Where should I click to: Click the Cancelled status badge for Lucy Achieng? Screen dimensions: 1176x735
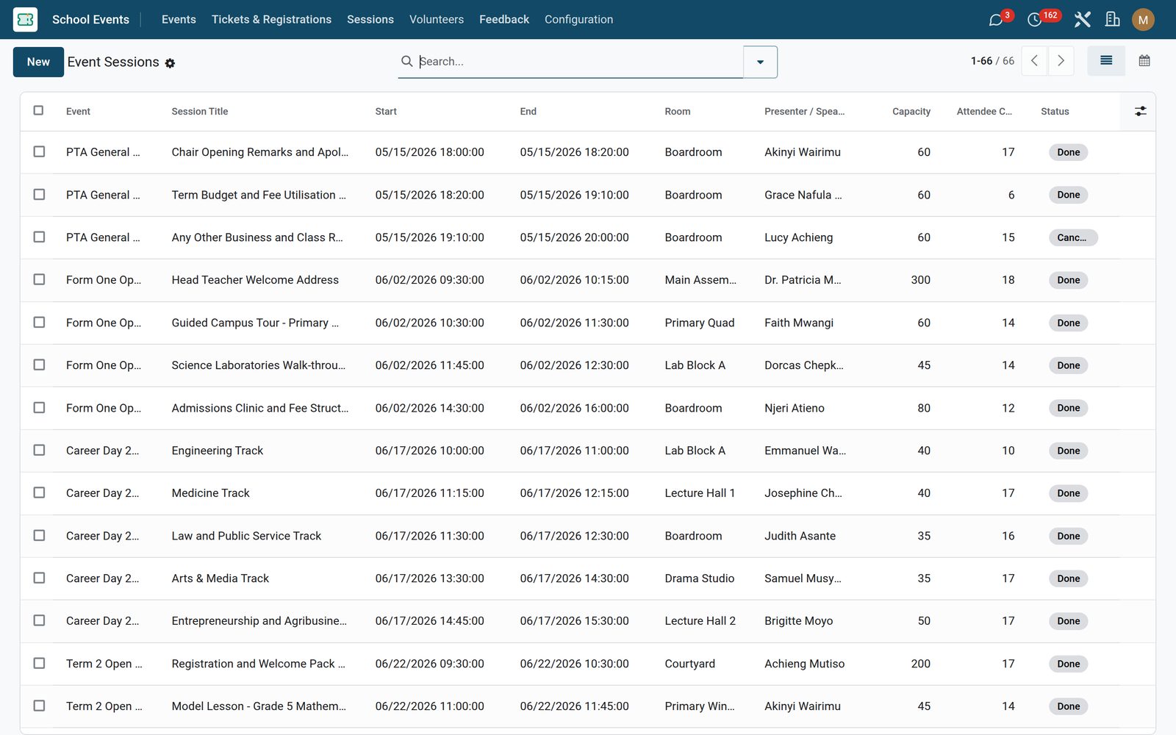point(1073,237)
